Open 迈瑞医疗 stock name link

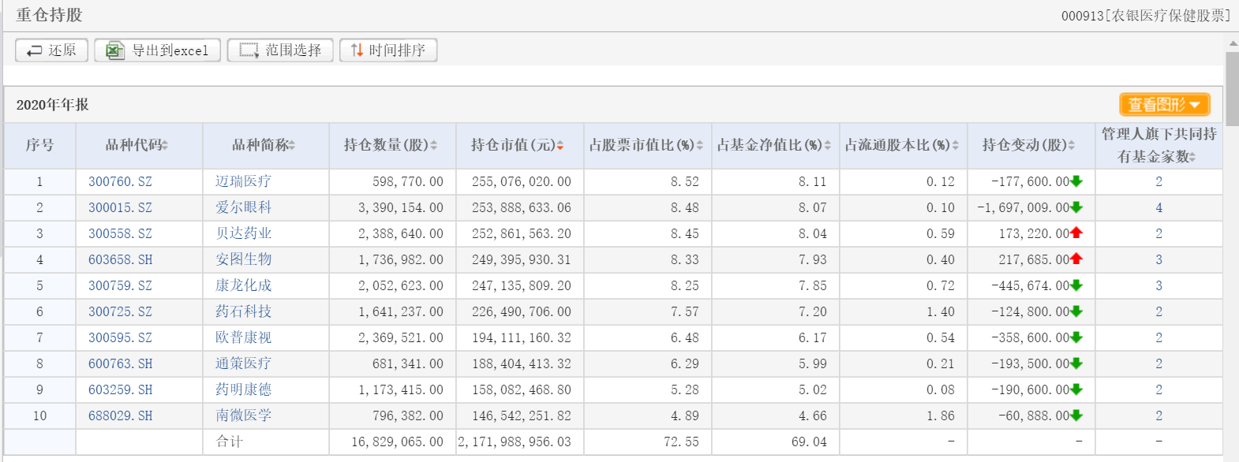(243, 182)
